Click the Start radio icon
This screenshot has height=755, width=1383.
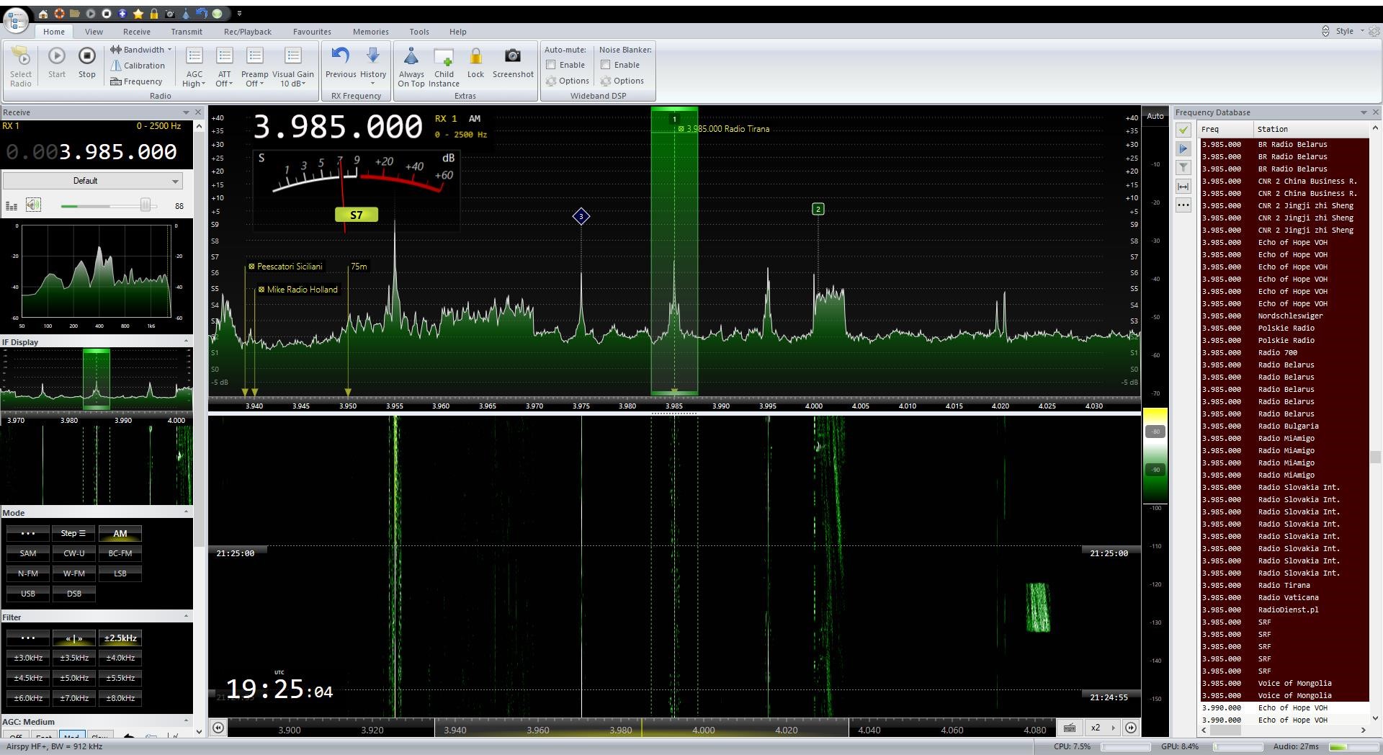[56, 57]
